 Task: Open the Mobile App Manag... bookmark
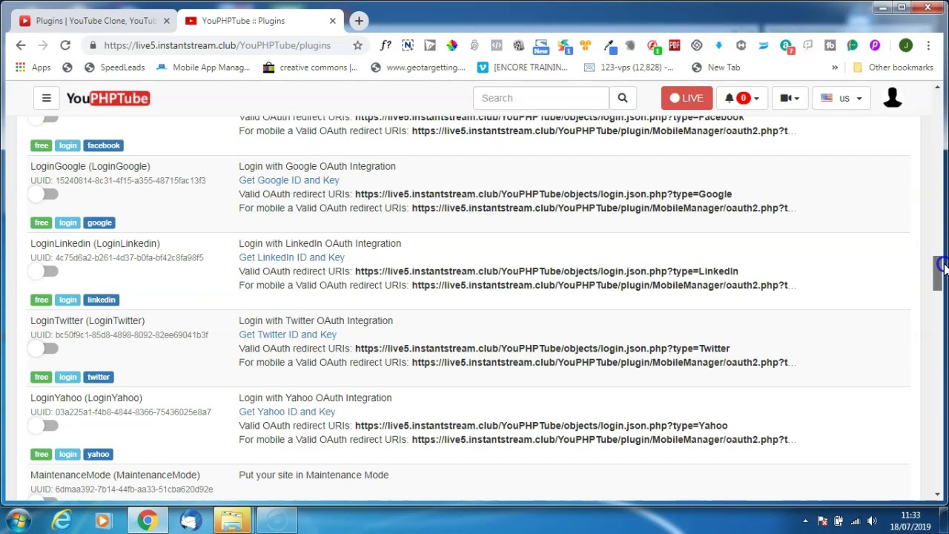tap(203, 67)
